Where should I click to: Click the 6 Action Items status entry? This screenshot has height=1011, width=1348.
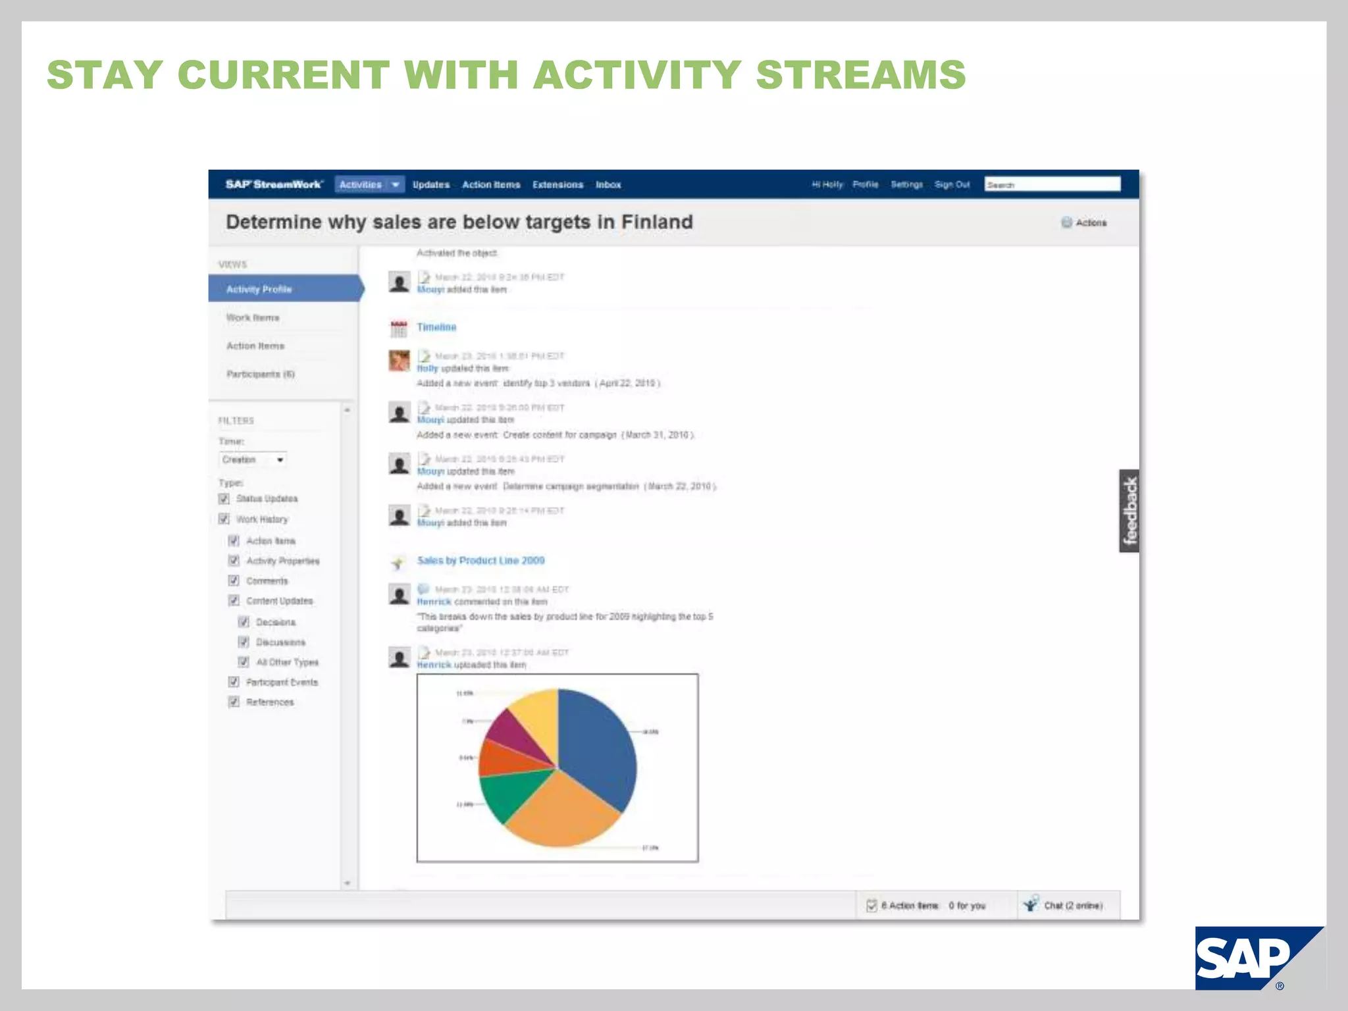pos(910,906)
